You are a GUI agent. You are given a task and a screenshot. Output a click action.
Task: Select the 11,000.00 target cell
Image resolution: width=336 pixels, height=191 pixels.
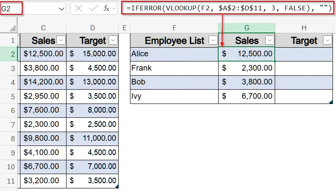92,139
